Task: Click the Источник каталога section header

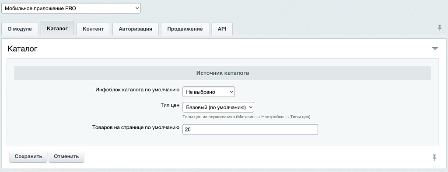Action: click(x=223, y=73)
